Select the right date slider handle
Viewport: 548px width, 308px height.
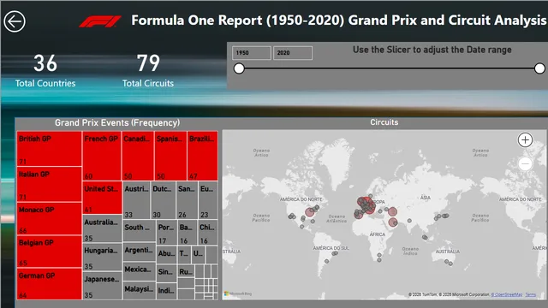coord(539,68)
